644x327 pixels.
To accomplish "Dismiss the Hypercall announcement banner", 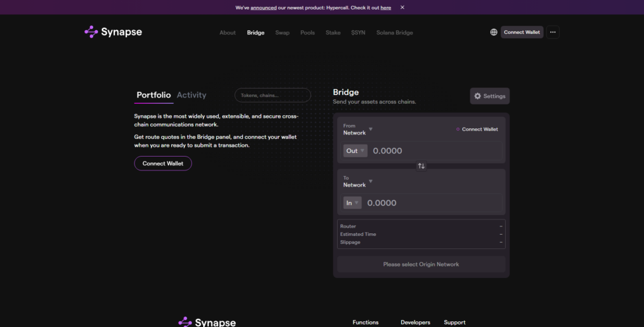I will point(402,8).
